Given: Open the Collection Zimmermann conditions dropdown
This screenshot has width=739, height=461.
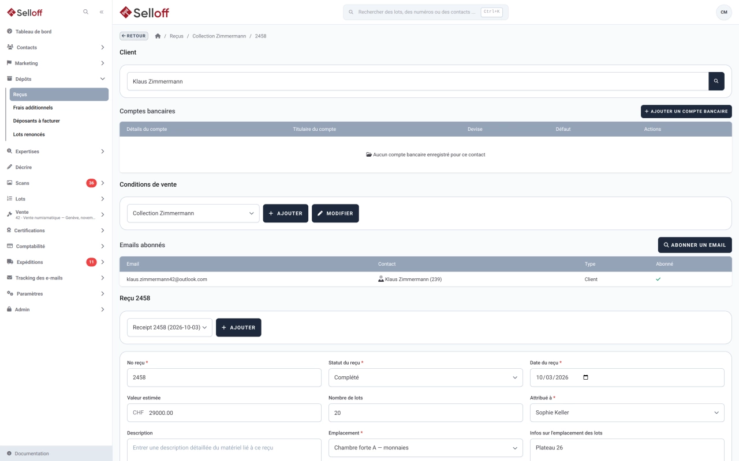Looking at the screenshot, I should point(193,213).
